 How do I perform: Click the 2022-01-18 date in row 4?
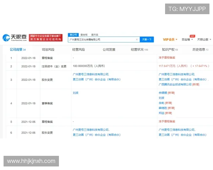(x=28, y=103)
